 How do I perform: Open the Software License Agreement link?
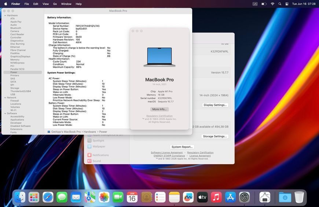166,152
